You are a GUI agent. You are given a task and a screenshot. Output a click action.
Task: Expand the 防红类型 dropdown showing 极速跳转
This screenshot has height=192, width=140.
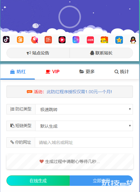click(84, 109)
